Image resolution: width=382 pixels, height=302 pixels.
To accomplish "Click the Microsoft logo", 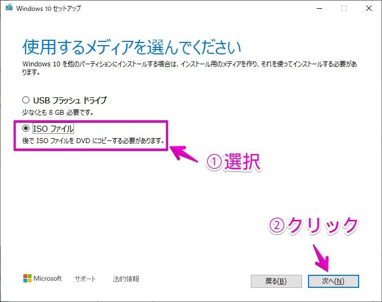I will 42,279.
